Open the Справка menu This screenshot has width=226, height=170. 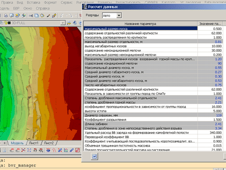(x=43, y=8)
